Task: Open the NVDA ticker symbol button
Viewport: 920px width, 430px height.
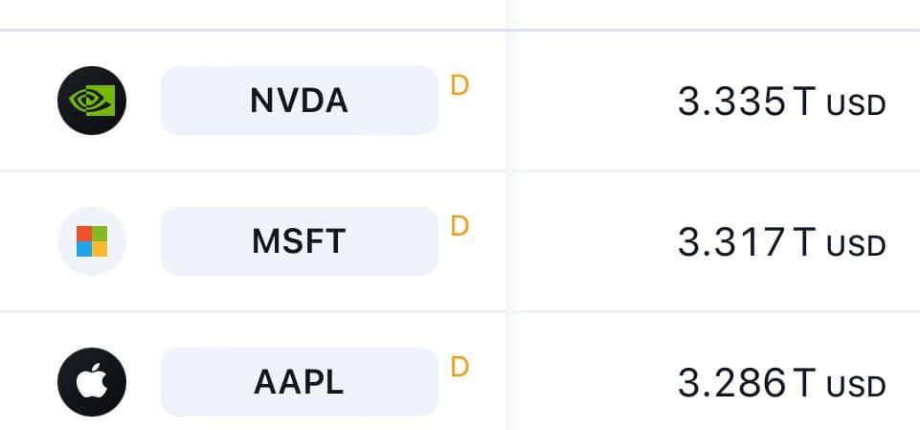Action: (x=299, y=101)
